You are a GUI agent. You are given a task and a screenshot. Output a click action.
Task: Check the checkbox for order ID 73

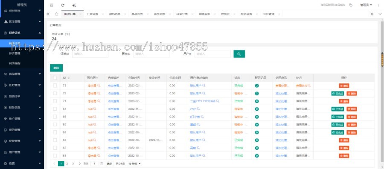(55, 86)
